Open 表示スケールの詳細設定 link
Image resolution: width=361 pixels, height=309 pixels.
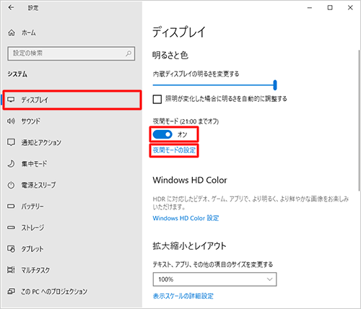(x=183, y=296)
